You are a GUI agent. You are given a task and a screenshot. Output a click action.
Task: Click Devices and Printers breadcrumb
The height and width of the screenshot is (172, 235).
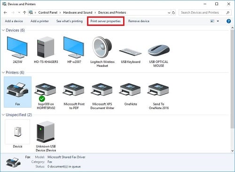point(112,13)
